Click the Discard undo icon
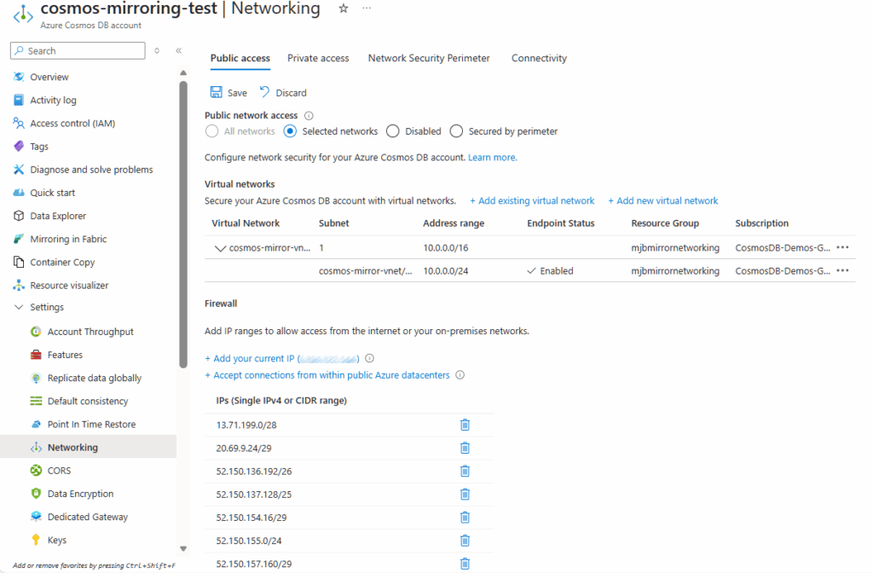The height and width of the screenshot is (573, 873). tap(264, 93)
